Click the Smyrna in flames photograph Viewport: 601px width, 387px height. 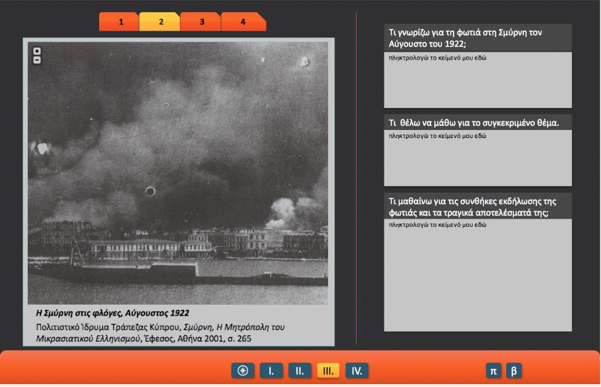[x=178, y=173]
